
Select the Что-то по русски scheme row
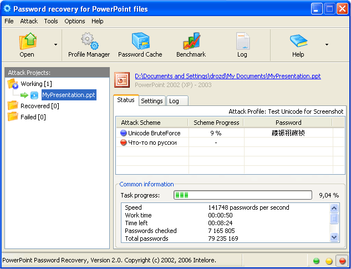pos(230,143)
